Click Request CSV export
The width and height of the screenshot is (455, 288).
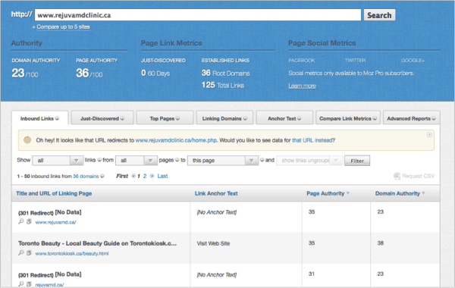(x=418, y=176)
